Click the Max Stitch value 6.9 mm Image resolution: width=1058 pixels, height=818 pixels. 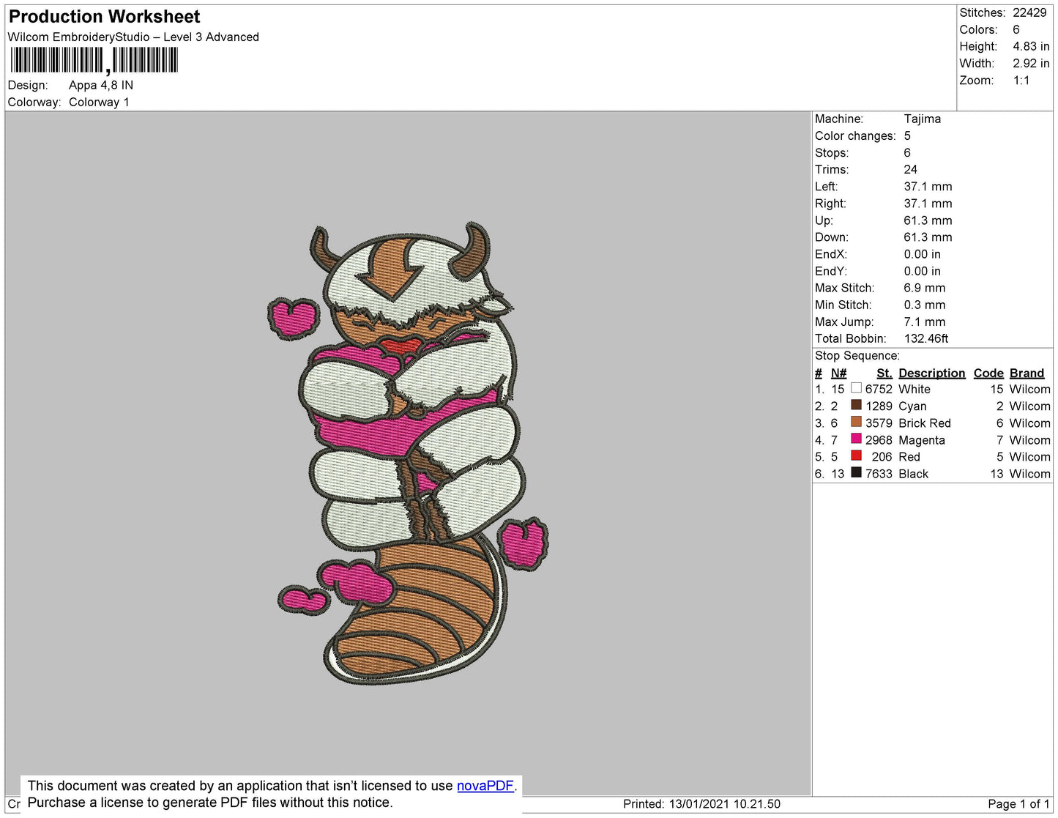click(x=925, y=288)
